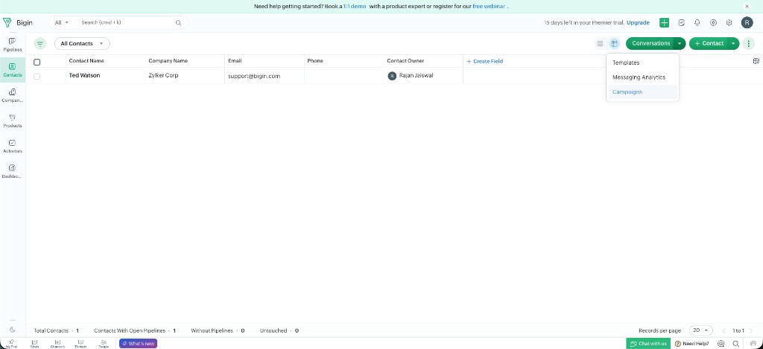Open the Activities module in sidebar
This screenshot has height=349, width=763.
click(x=12, y=146)
